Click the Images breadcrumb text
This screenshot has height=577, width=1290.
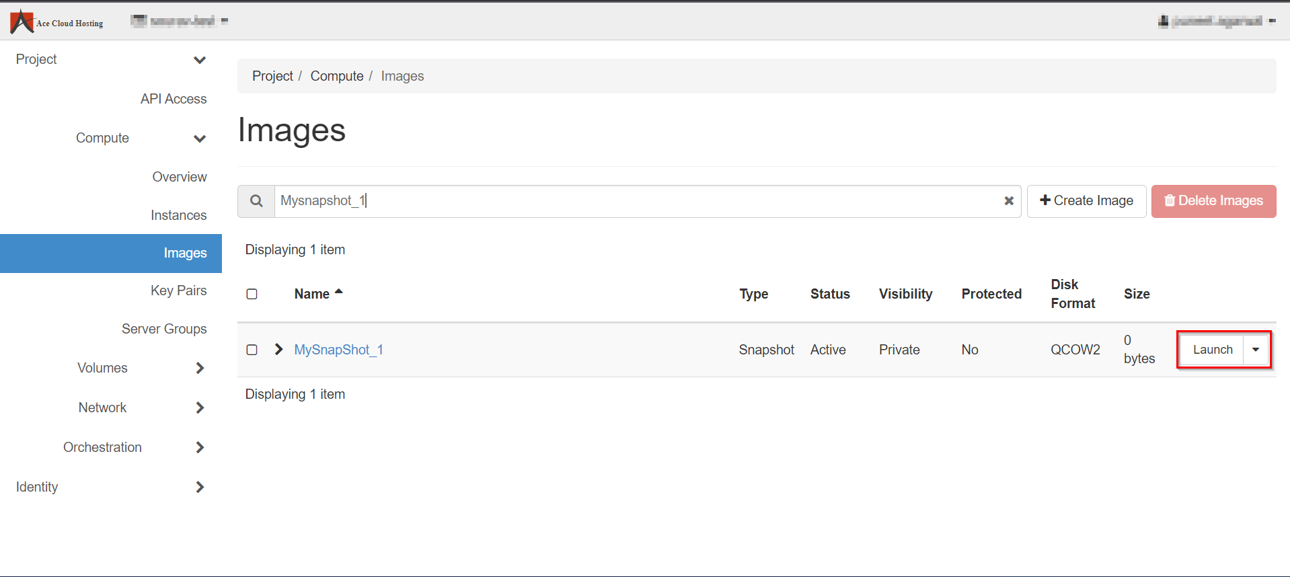click(x=402, y=76)
